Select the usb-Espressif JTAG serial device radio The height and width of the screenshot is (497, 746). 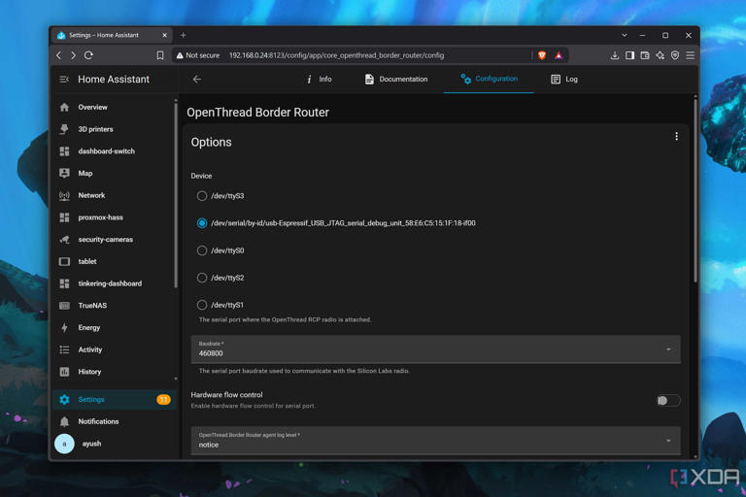point(202,223)
